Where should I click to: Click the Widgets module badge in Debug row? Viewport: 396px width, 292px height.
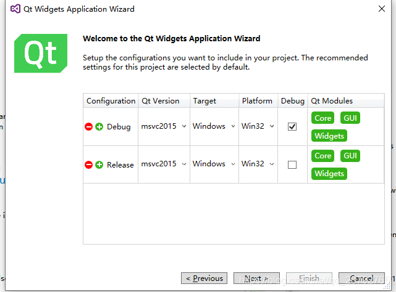click(329, 136)
